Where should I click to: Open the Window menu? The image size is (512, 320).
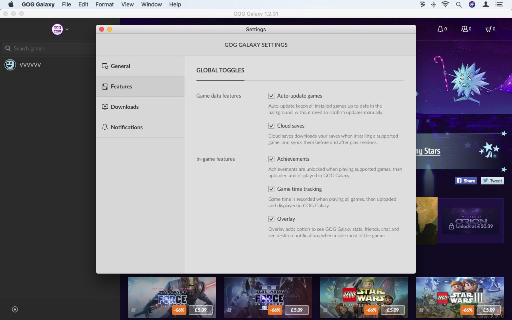pyautogui.click(x=151, y=4)
